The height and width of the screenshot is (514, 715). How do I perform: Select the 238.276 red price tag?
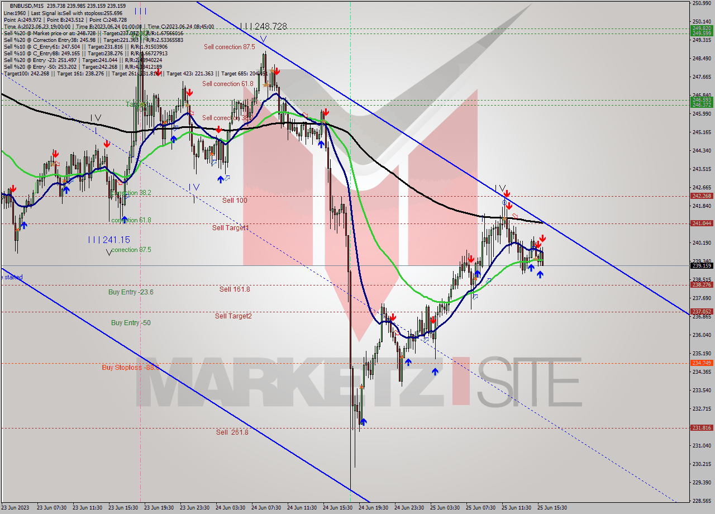point(702,284)
